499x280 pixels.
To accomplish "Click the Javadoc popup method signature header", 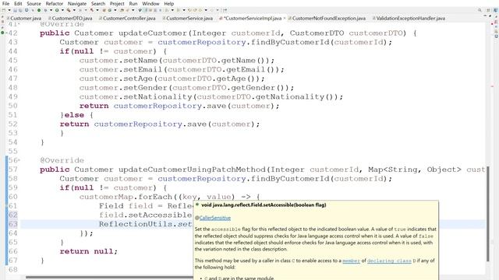I will pyautogui.click(x=264, y=205).
